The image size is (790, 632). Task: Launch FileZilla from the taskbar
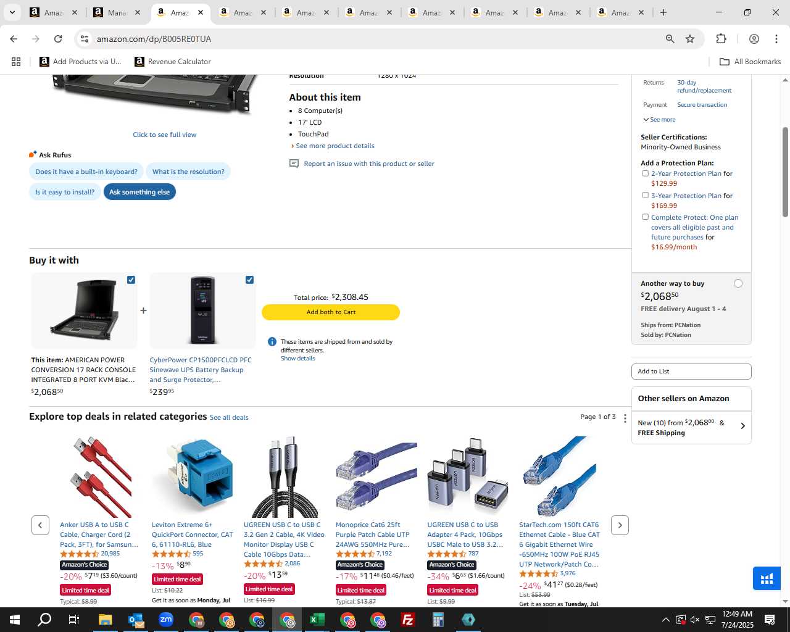pos(407,620)
